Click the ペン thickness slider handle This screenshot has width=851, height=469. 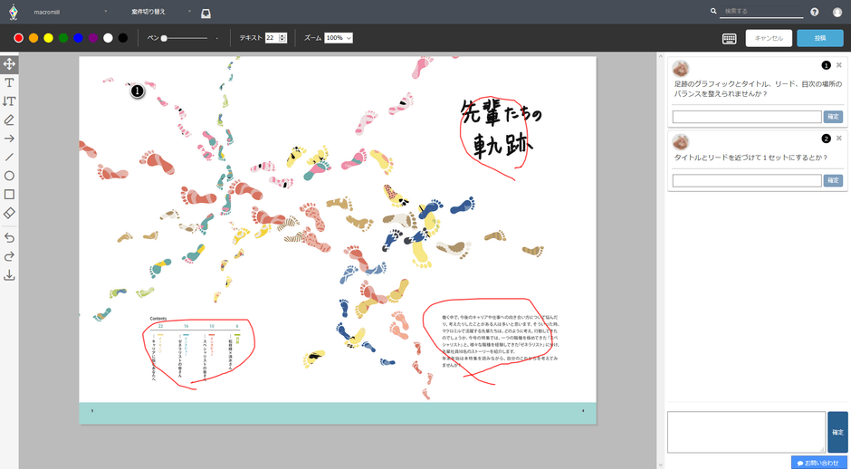tap(164, 38)
